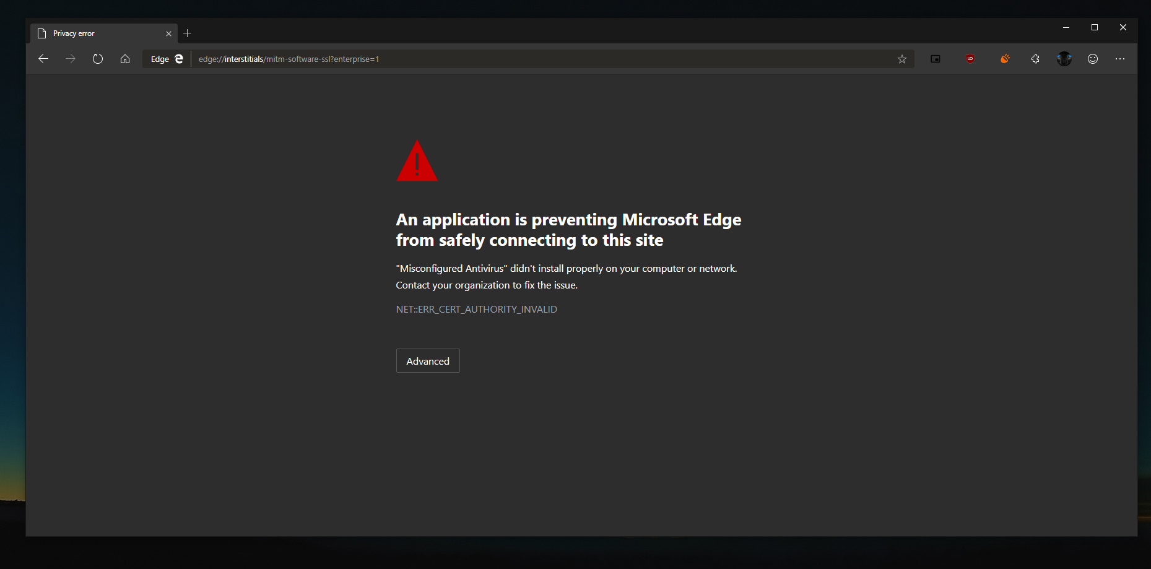The height and width of the screenshot is (569, 1151).
Task: Go back to the previous page
Action: [43, 59]
